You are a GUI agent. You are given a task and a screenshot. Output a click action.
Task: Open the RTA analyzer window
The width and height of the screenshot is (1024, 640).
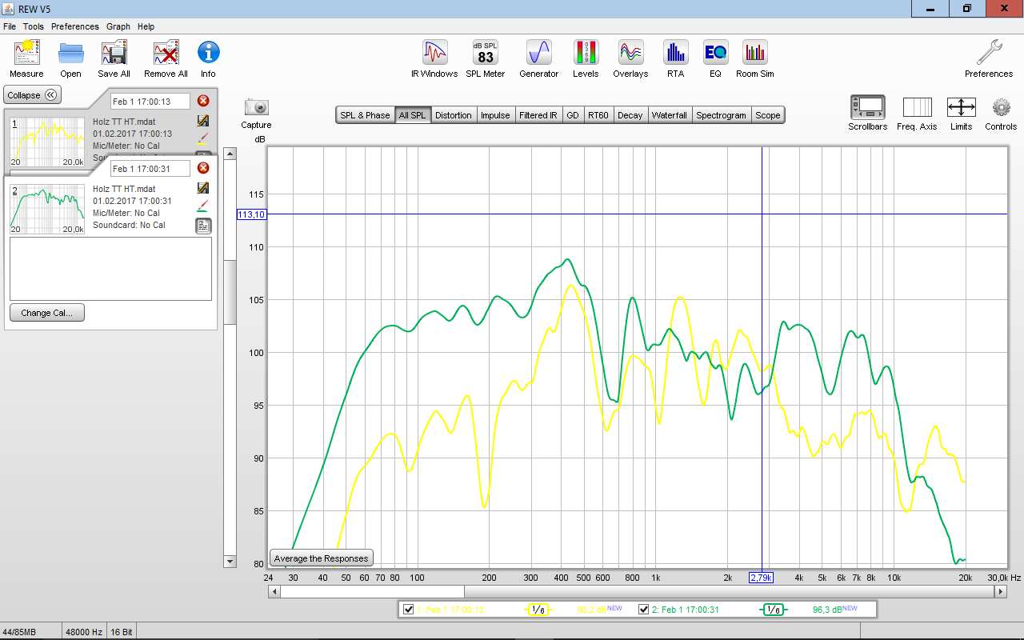[x=675, y=54]
